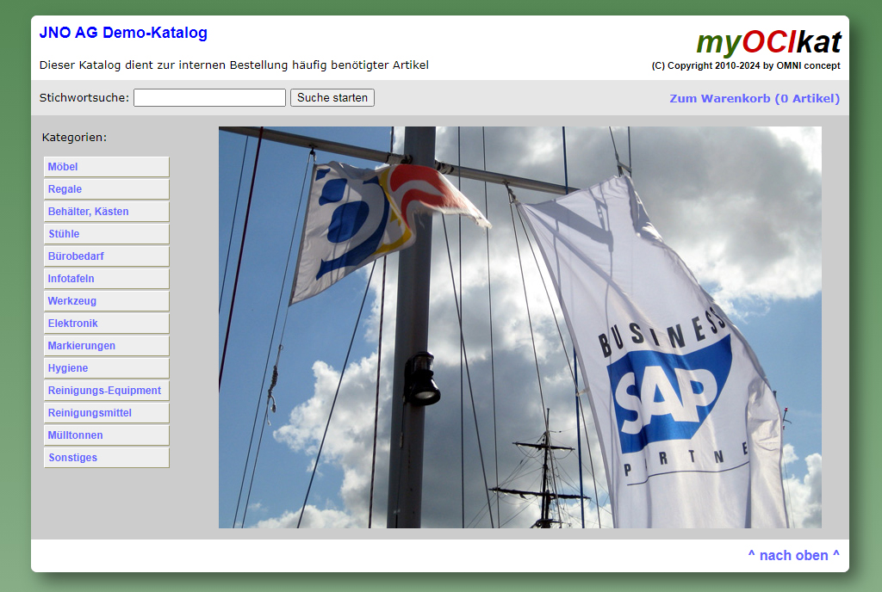Browse the Bürobedarf category

[106, 256]
